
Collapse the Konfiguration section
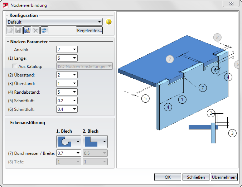[x=8, y=15]
